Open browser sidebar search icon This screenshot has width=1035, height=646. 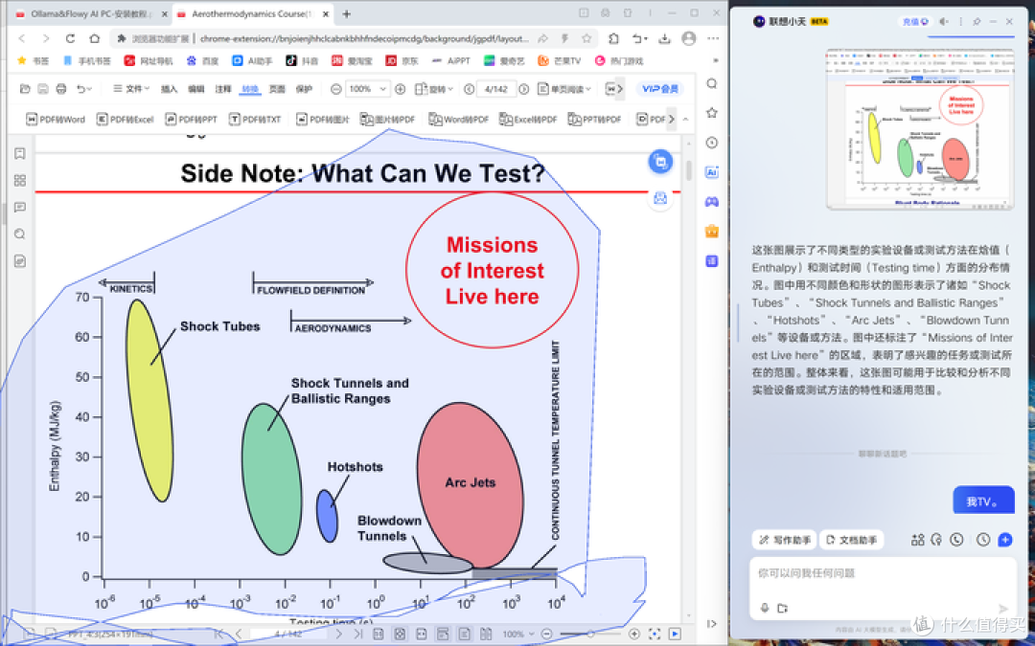[711, 83]
